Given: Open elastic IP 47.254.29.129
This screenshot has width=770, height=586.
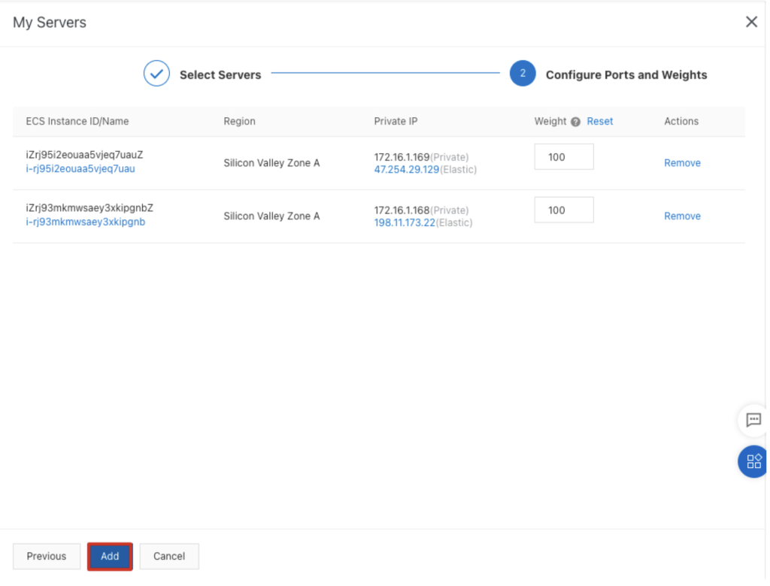Looking at the screenshot, I should coord(407,170).
